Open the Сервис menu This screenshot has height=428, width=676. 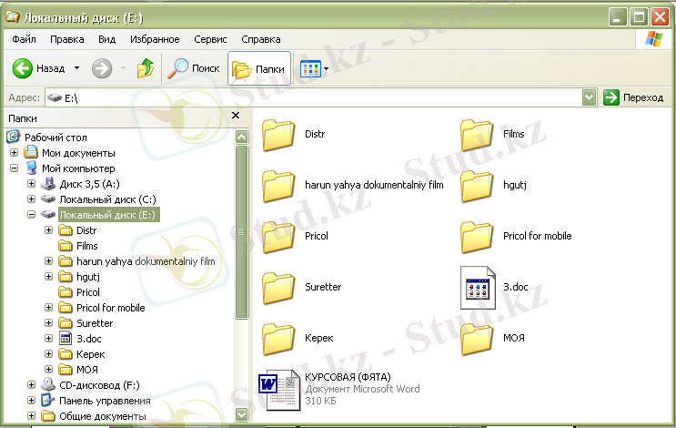pyautogui.click(x=210, y=40)
